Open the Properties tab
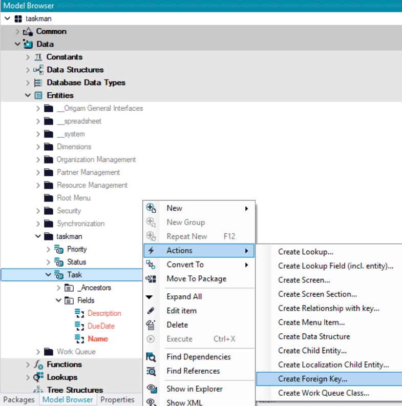Image resolution: width=402 pixels, height=406 pixels. click(x=117, y=400)
